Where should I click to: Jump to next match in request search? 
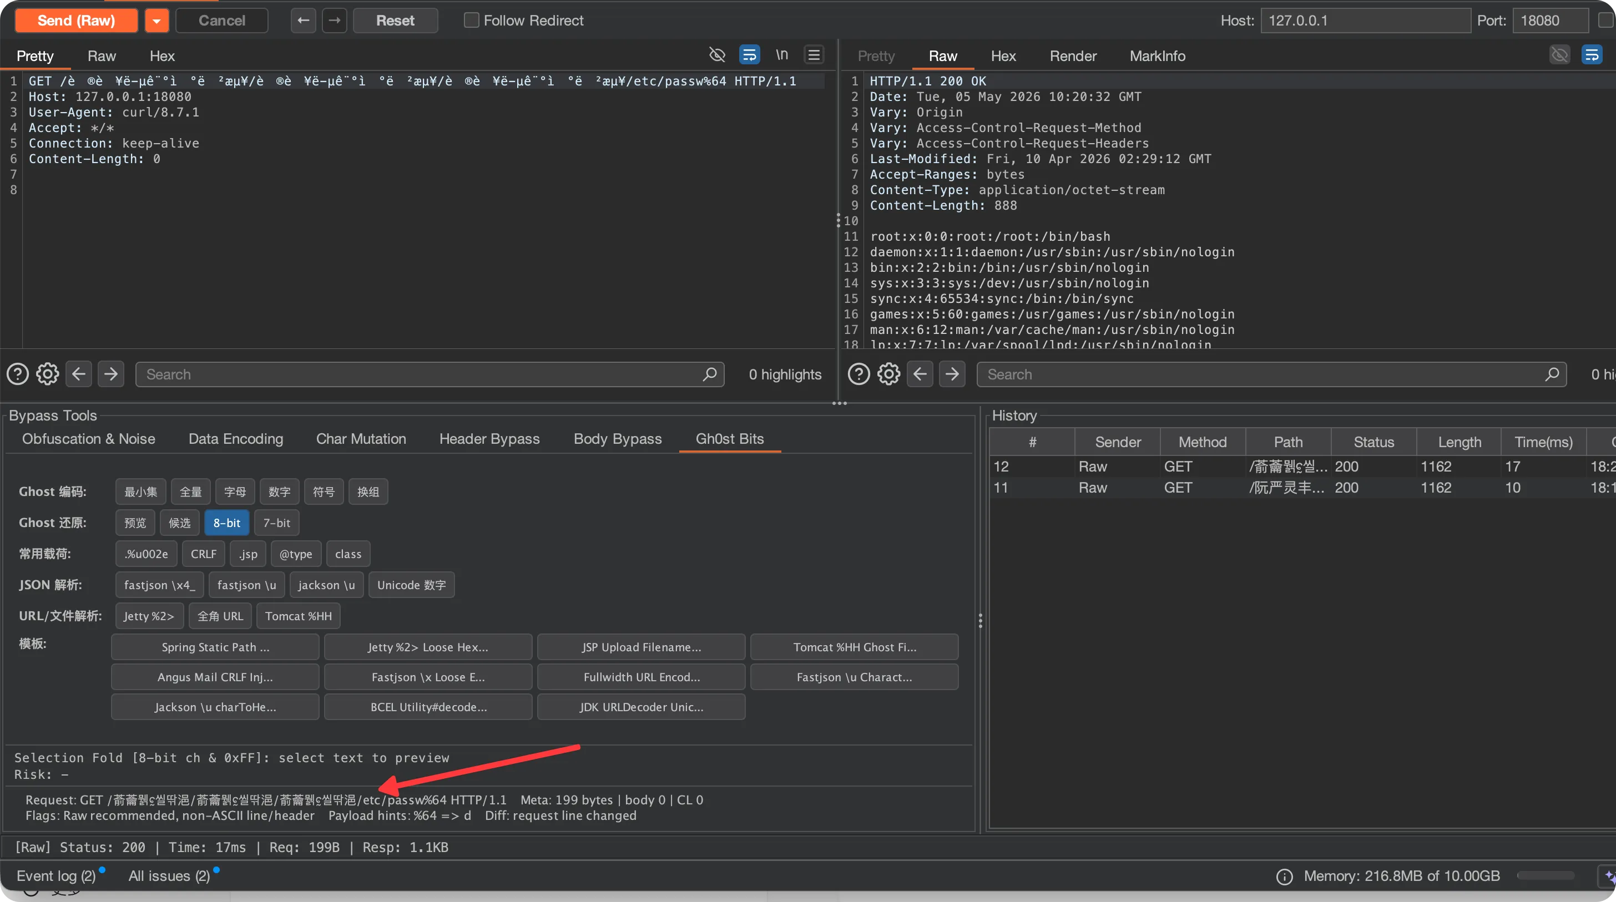point(111,374)
